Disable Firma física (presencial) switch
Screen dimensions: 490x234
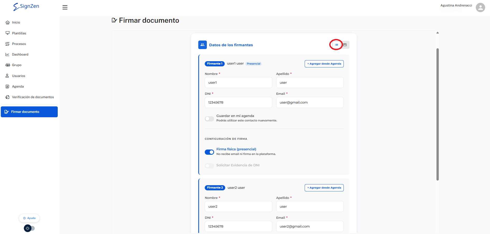(209, 152)
